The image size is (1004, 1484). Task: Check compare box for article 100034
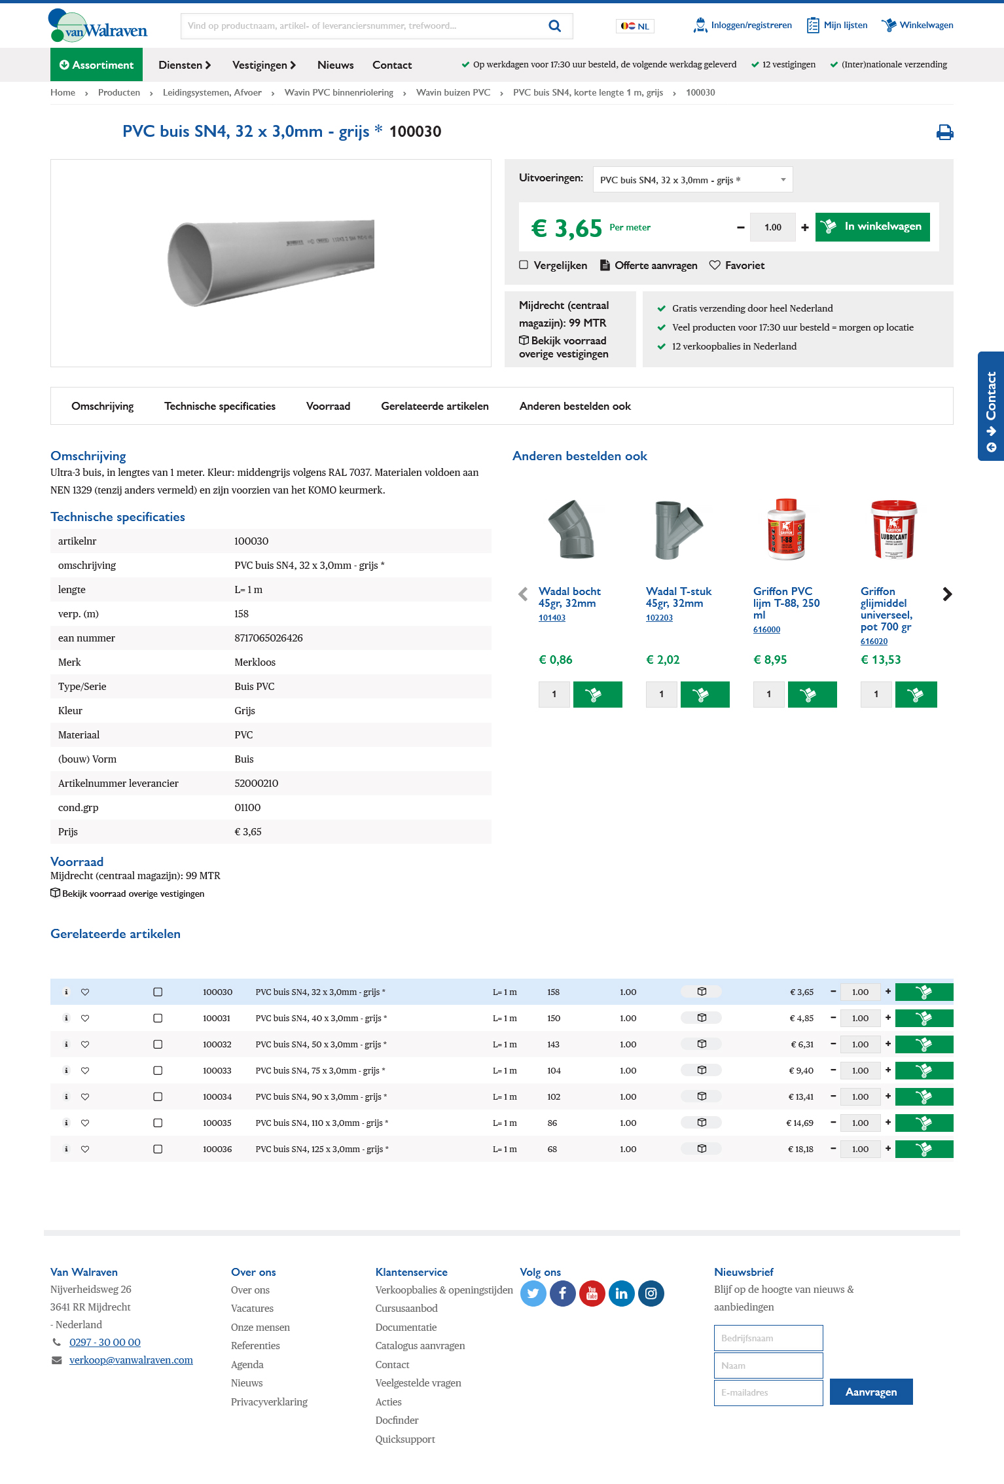tap(158, 1097)
